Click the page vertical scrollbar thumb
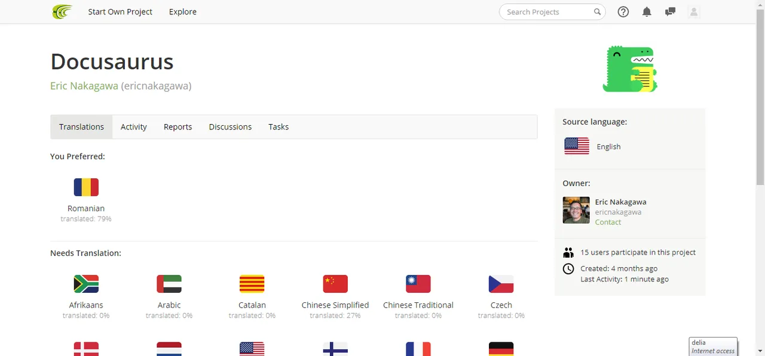765x356 pixels. [760, 98]
